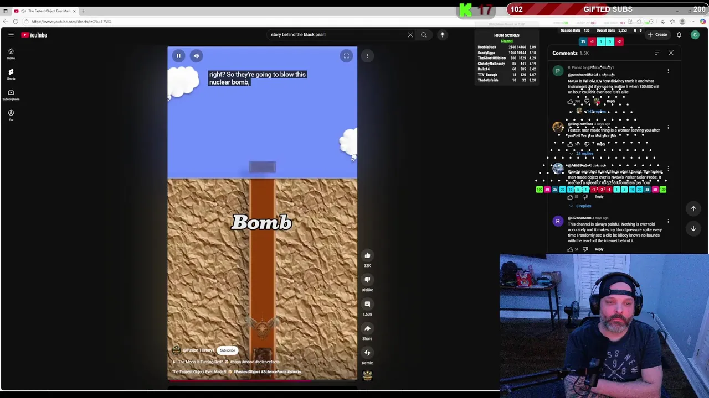Open options for the Parker Solar Probe comment
Screen dimensions: 709x398
point(668,168)
